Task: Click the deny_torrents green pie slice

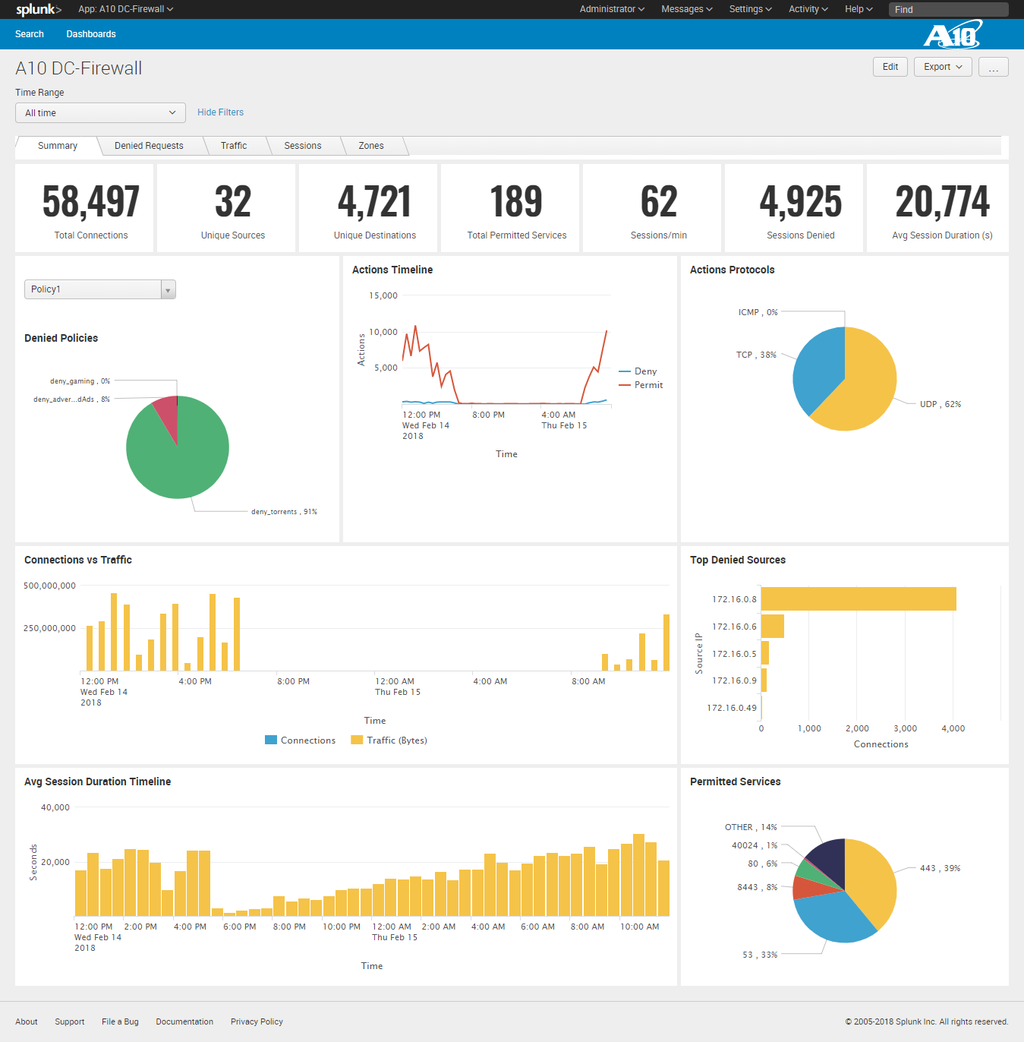Action: tap(181, 463)
